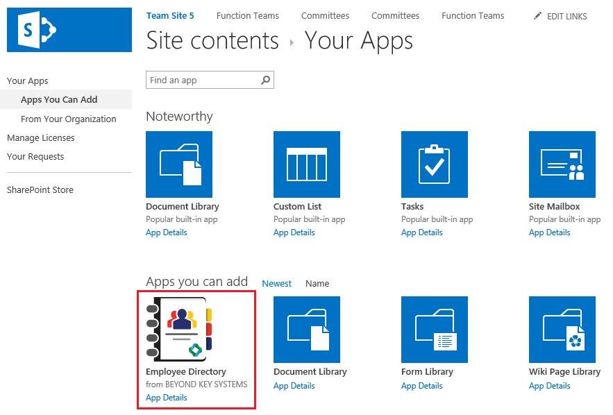This screenshot has width=613, height=415.
Task: Open the last Function Teams nav link
Action: click(x=473, y=16)
